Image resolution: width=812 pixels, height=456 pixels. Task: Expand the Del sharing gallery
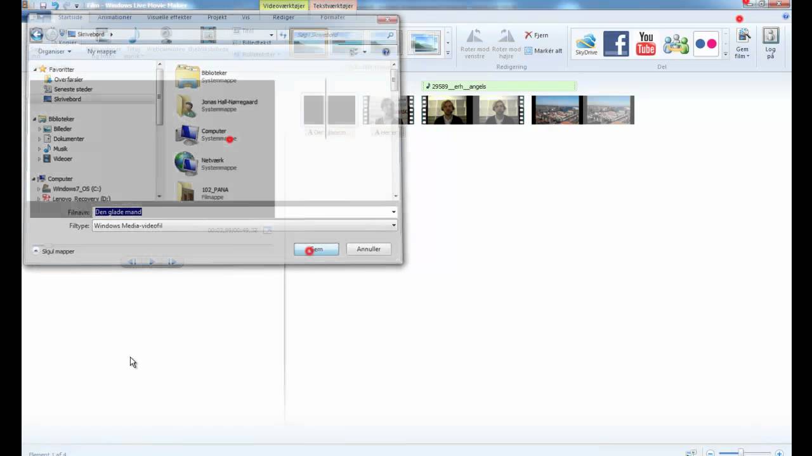click(x=726, y=54)
